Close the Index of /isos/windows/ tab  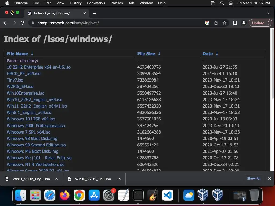[85, 13]
